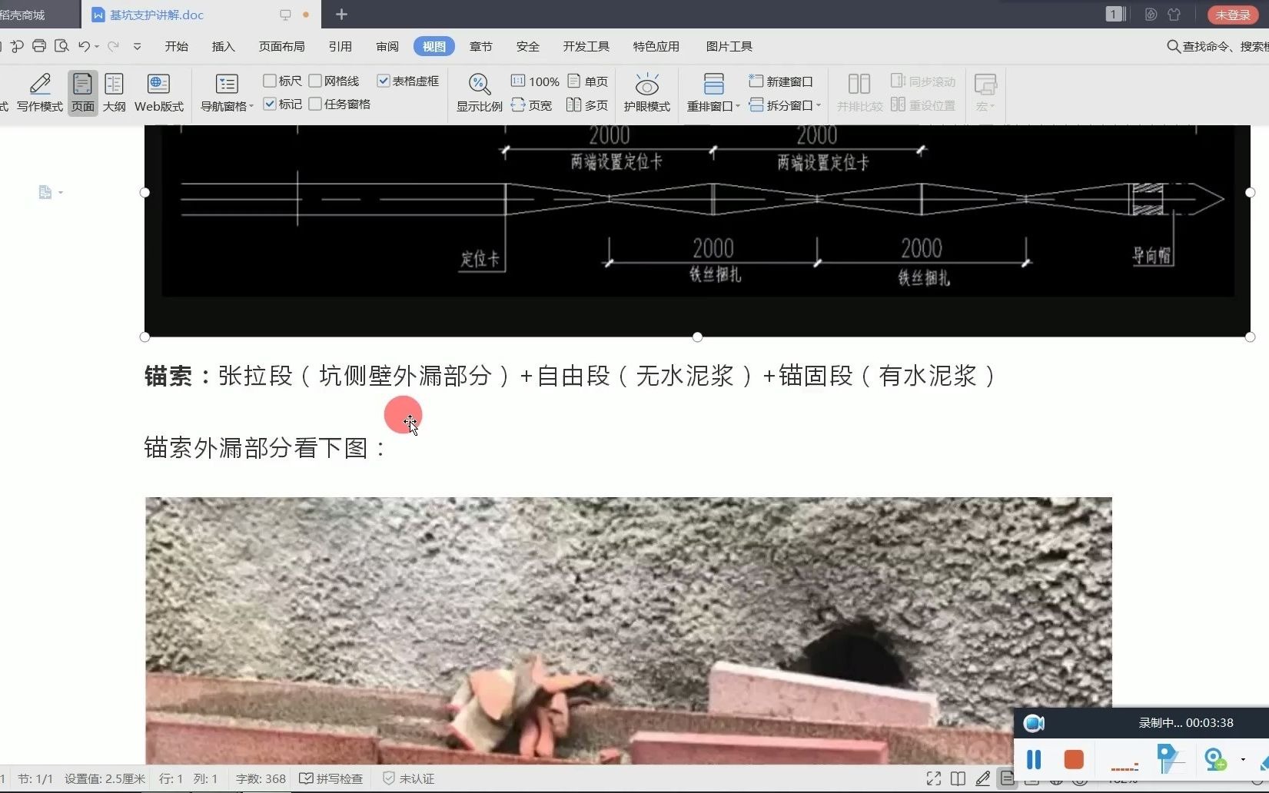Open the 特色应用 ribbon tab
Viewport: 1269px width, 793px height.
[x=656, y=46]
